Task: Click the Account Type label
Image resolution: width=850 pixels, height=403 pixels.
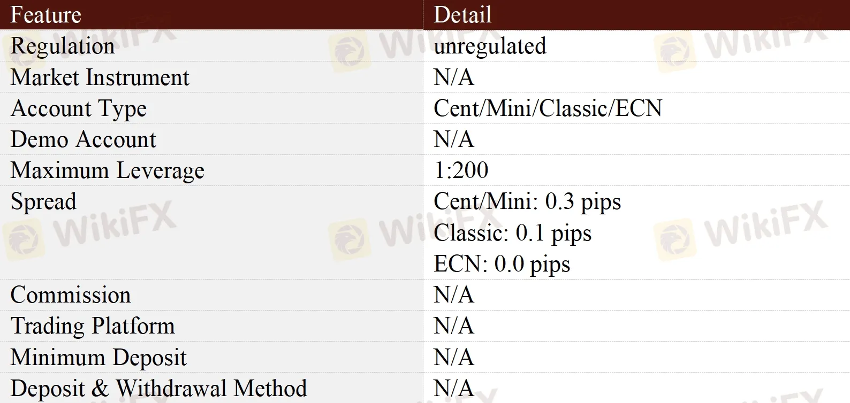Action: point(79,108)
